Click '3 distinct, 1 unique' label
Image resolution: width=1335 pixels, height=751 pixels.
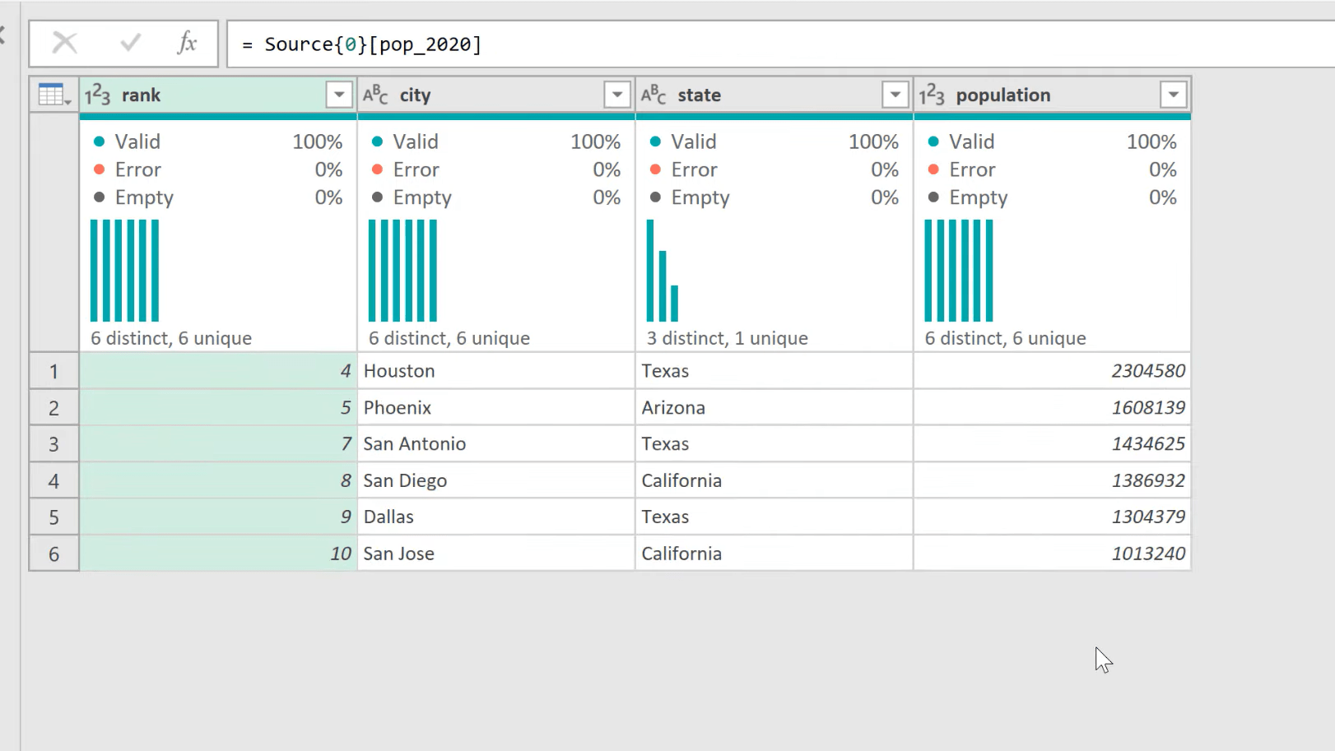click(x=728, y=338)
